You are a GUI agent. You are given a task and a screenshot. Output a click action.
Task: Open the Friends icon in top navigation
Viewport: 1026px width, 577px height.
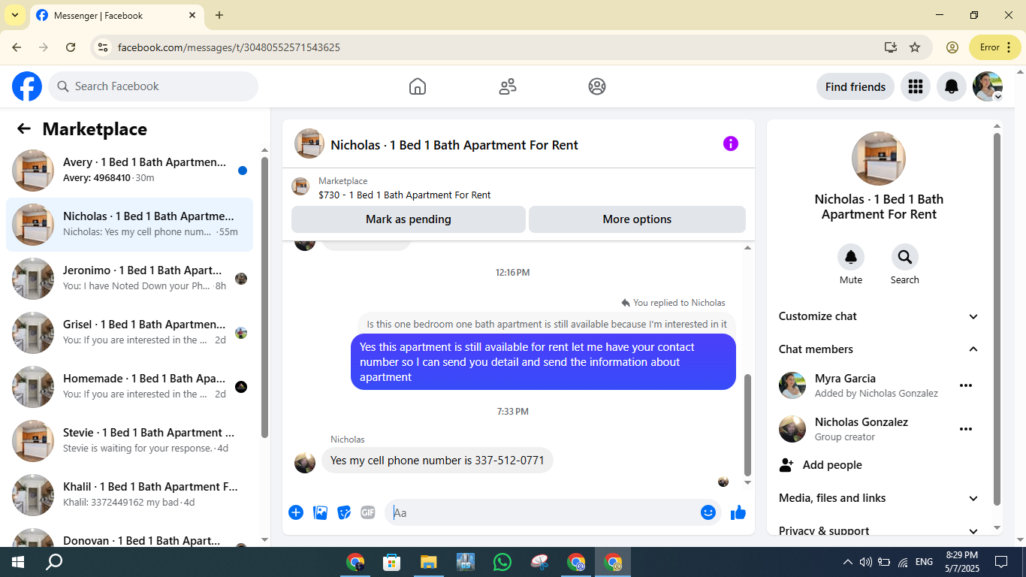pos(508,86)
